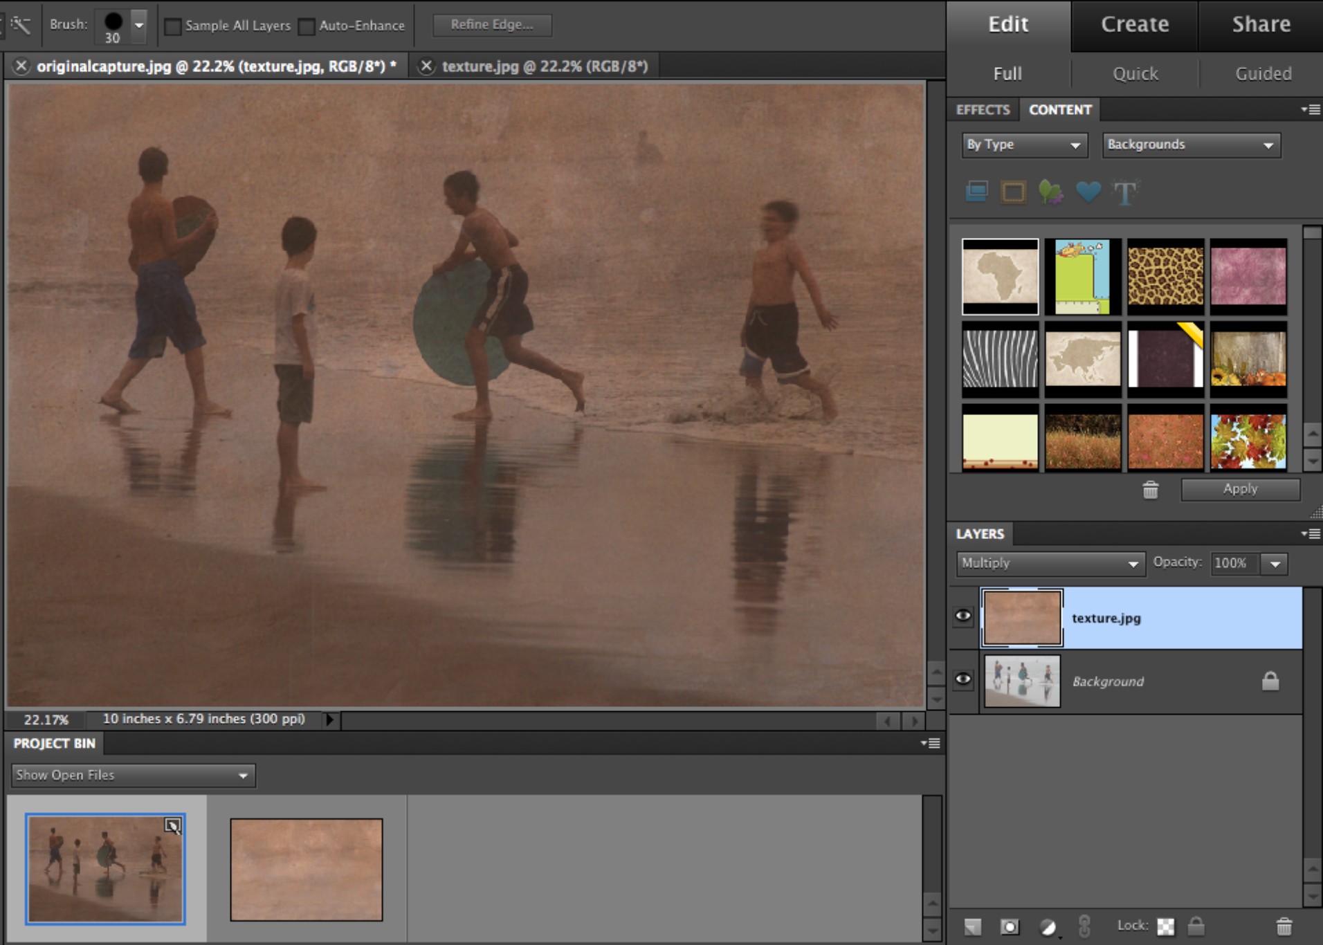The image size is (1323, 945).
Task: Open the Share workspace tab
Action: pyautogui.click(x=1261, y=24)
